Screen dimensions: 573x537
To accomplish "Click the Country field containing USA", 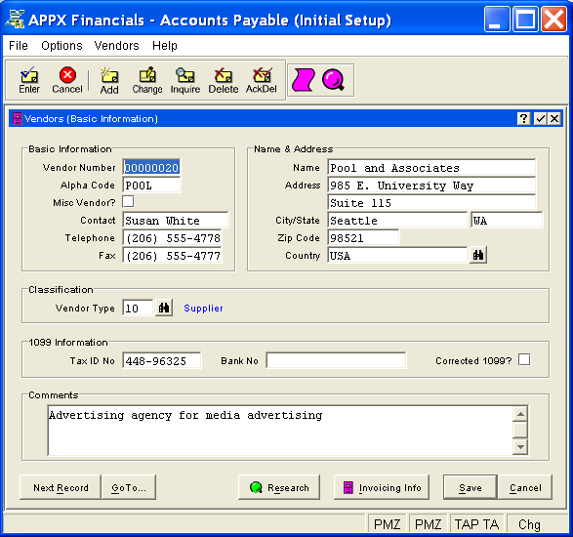I will 397,256.
